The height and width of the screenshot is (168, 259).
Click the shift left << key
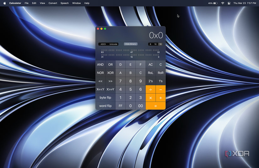tap(100, 81)
